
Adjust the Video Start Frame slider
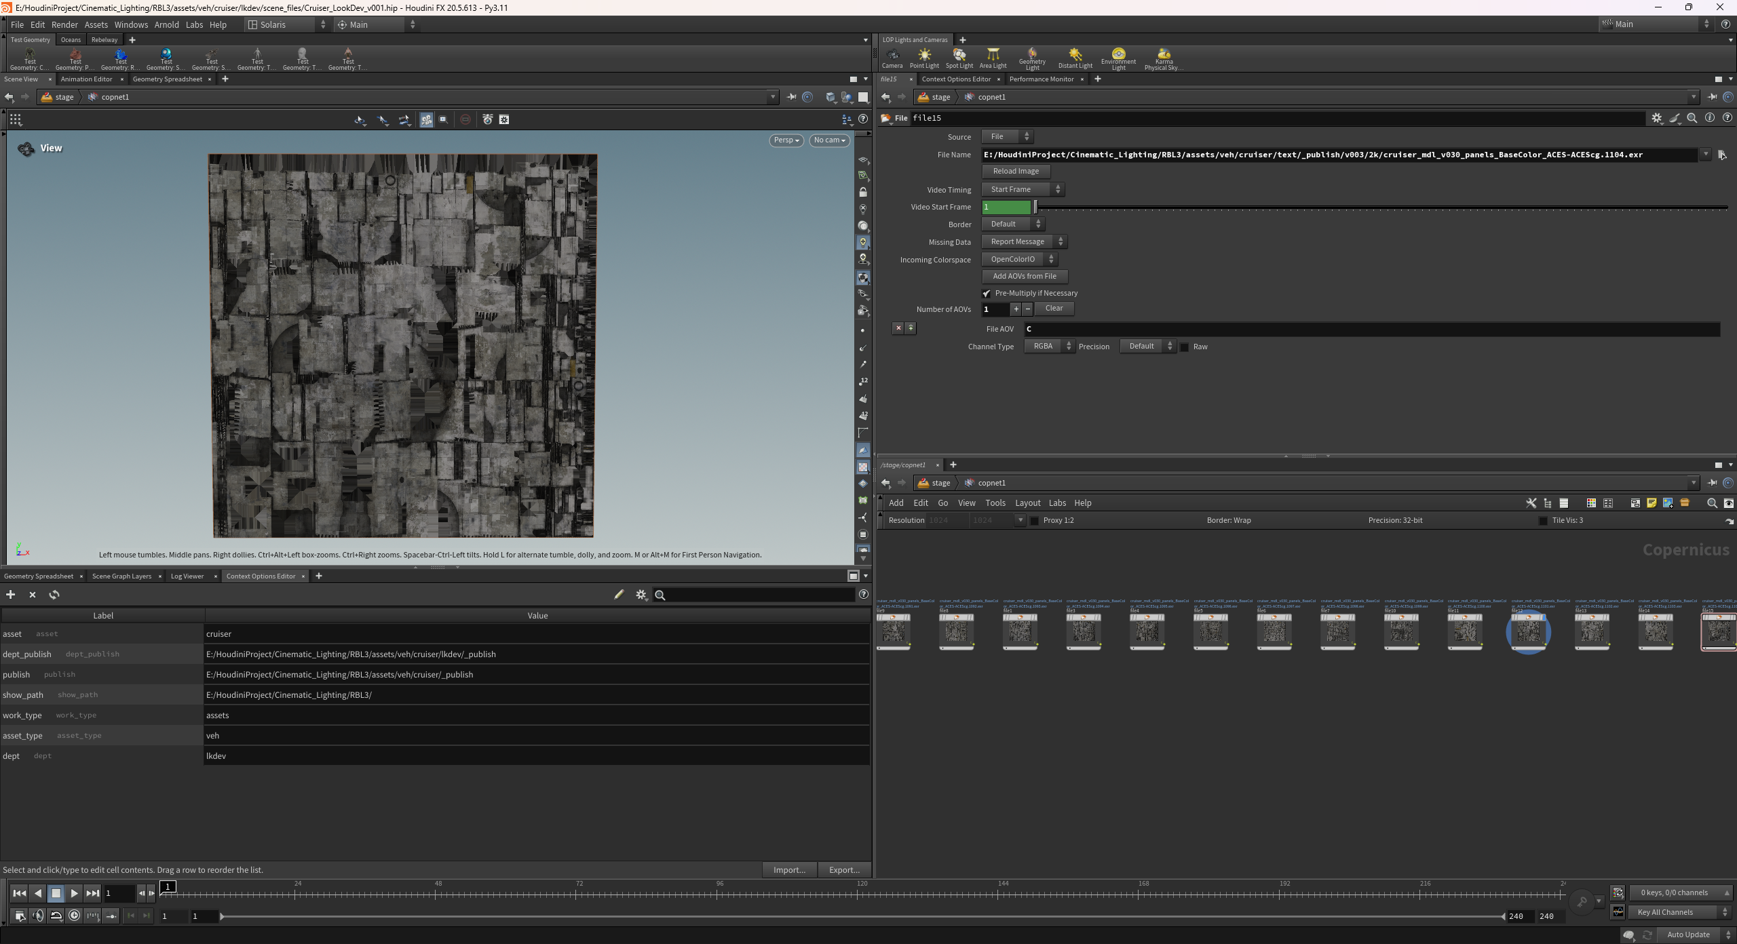pos(1381,208)
